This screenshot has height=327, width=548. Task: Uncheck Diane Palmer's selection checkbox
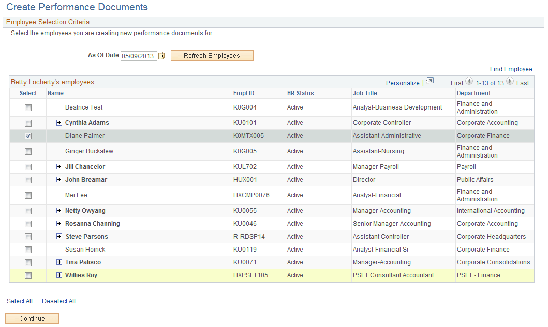pos(28,135)
